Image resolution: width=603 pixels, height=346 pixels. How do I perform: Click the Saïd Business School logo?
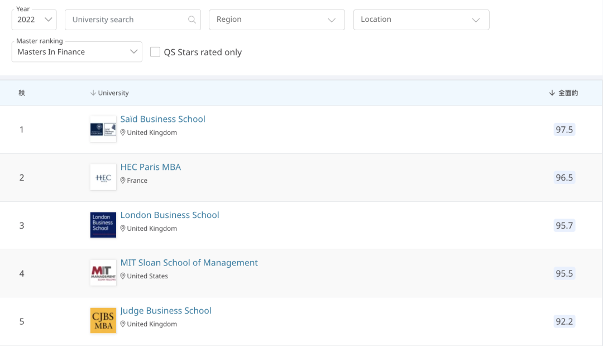coord(103,129)
